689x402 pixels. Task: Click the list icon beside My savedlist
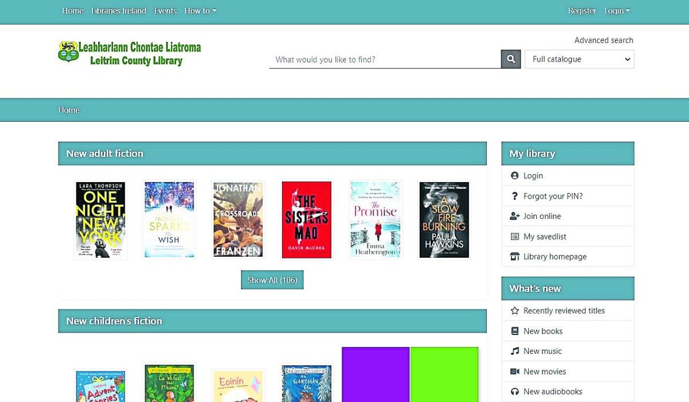pyautogui.click(x=515, y=236)
